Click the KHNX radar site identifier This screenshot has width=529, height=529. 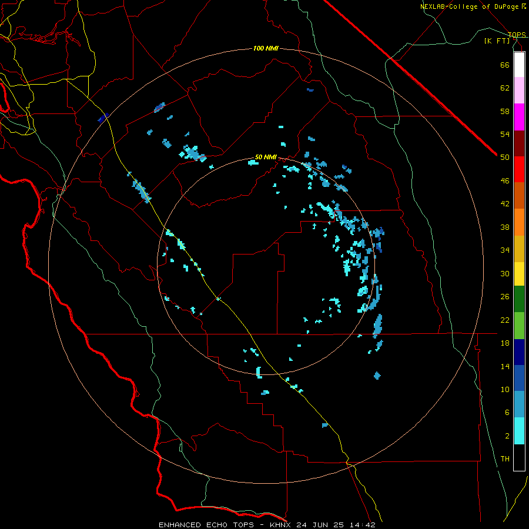click(x=282, y=525)
